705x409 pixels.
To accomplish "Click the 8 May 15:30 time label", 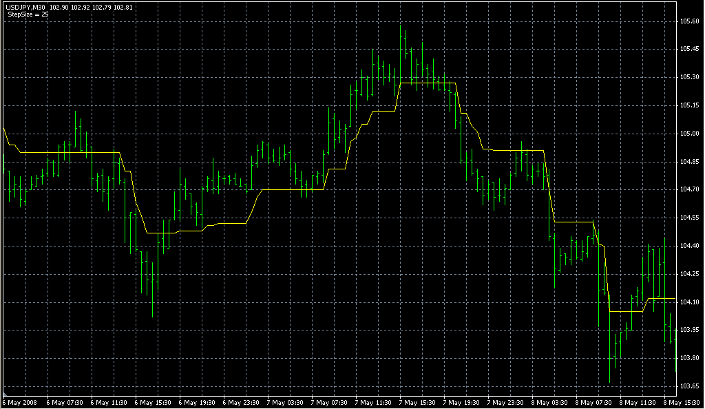I will [x=682, y=403].
